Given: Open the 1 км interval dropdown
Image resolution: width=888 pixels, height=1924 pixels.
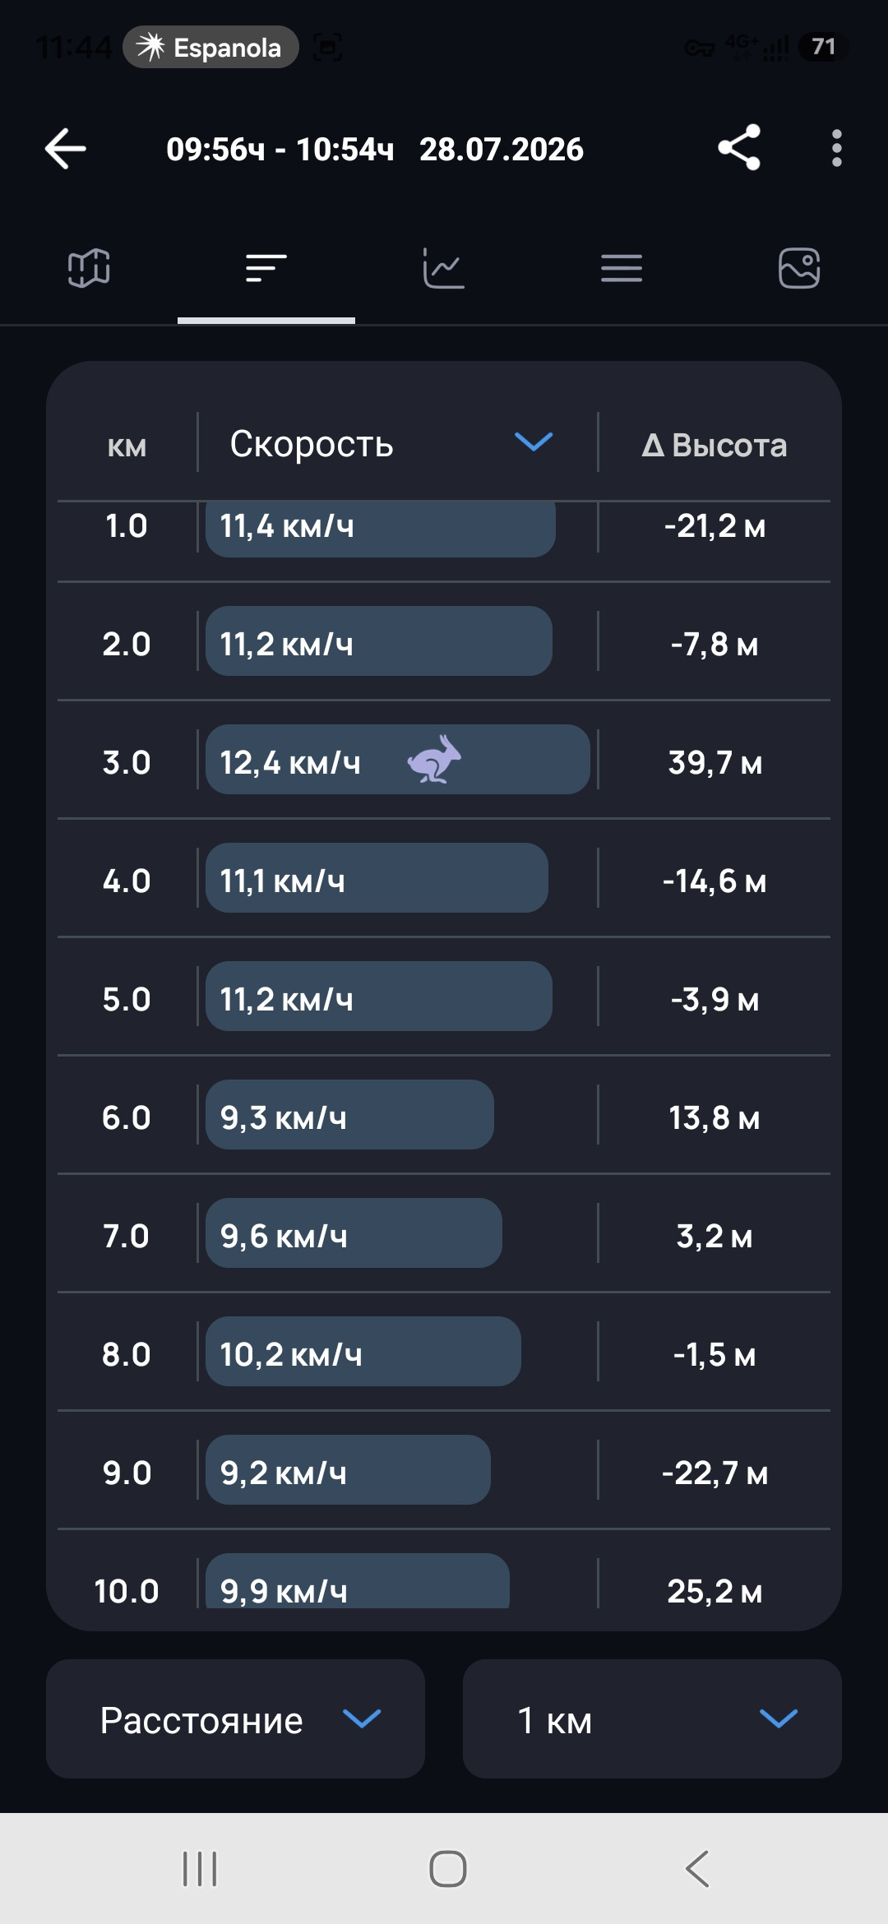Looking at the screenshot, I should click(x=652, y=1718).
